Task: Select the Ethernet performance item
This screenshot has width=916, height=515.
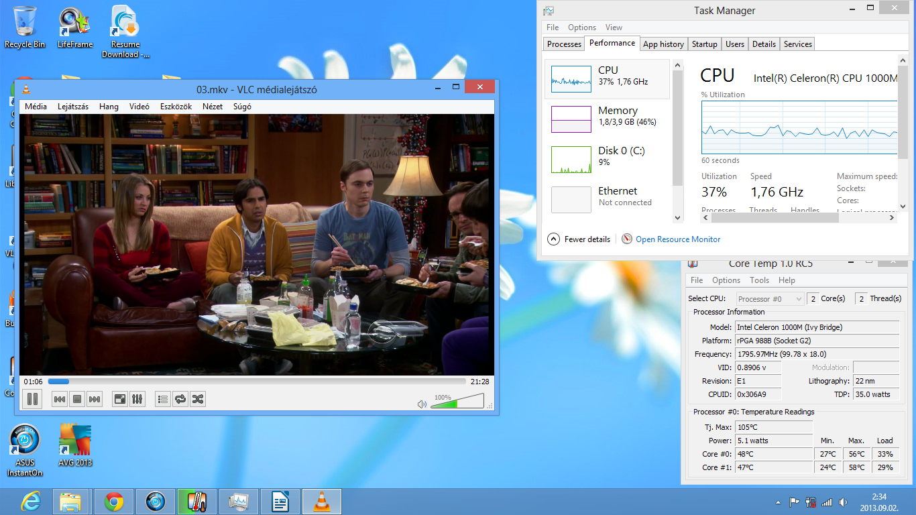Action: coord(608,200)
